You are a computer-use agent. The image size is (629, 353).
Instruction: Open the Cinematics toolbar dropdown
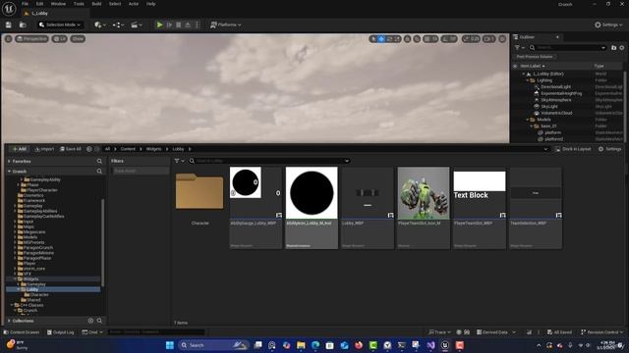pyautogui.click(x=137, y=25)
